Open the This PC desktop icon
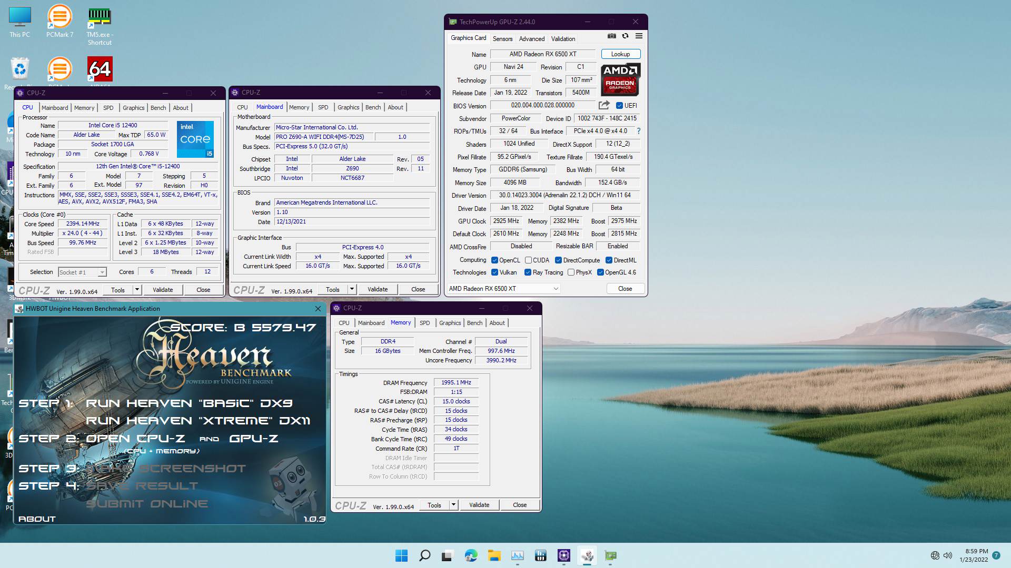This screenshot has width=1011, height=568. pyautogui.click(x=19, y=22)
